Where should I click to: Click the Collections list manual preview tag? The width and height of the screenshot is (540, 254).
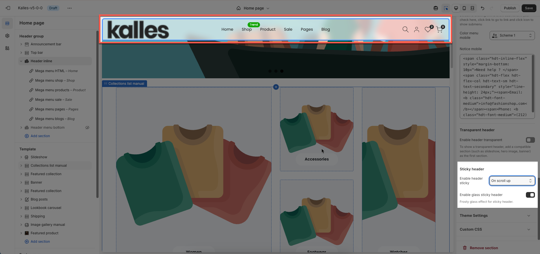coord(124,84)
